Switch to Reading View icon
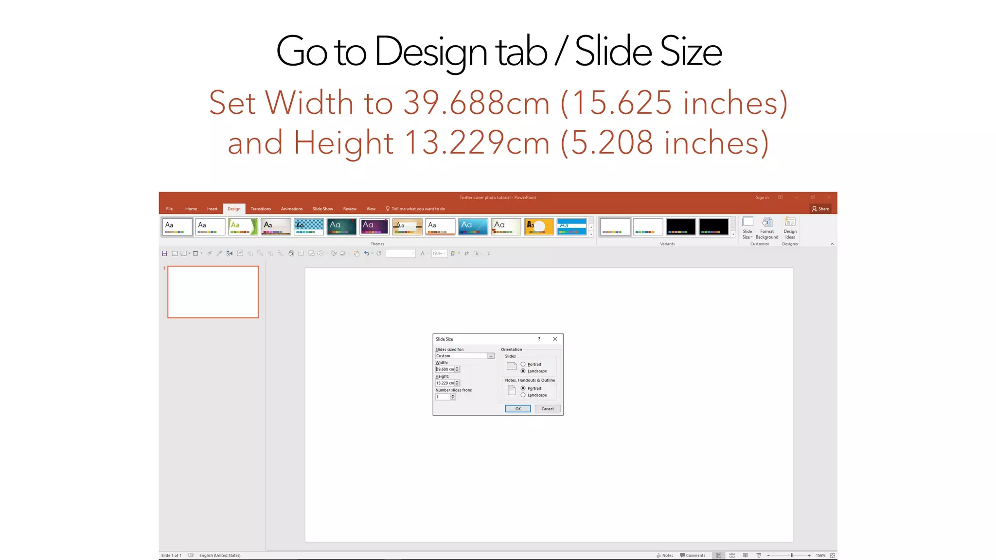 [745, 555]
